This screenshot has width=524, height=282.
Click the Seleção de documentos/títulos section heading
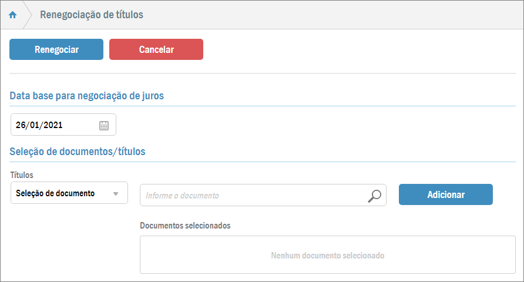click(x=78, y=152)
